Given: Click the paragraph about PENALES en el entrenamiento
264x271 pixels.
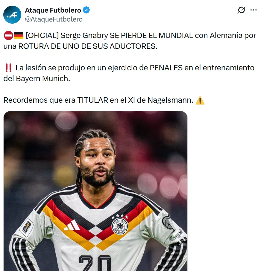Looking at the screenshot, I should pyautogui.click(x=129, y=73).
